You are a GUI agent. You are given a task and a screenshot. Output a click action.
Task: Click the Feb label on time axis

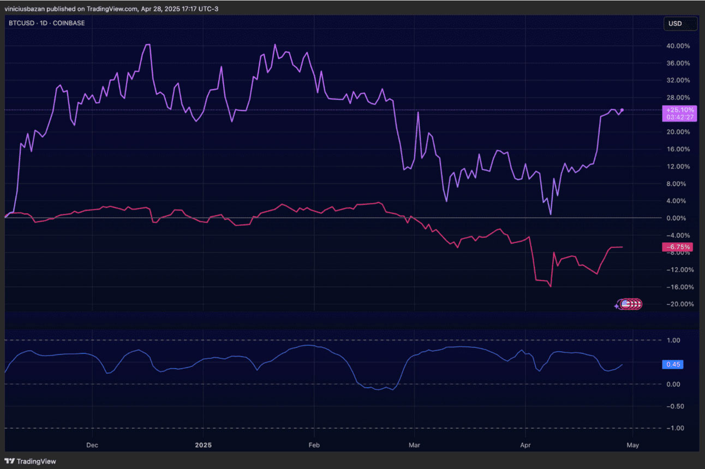314,444
